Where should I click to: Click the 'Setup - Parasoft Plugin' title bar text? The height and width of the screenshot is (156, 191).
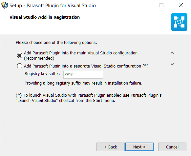pyautogui.click(x=53, y=6)
